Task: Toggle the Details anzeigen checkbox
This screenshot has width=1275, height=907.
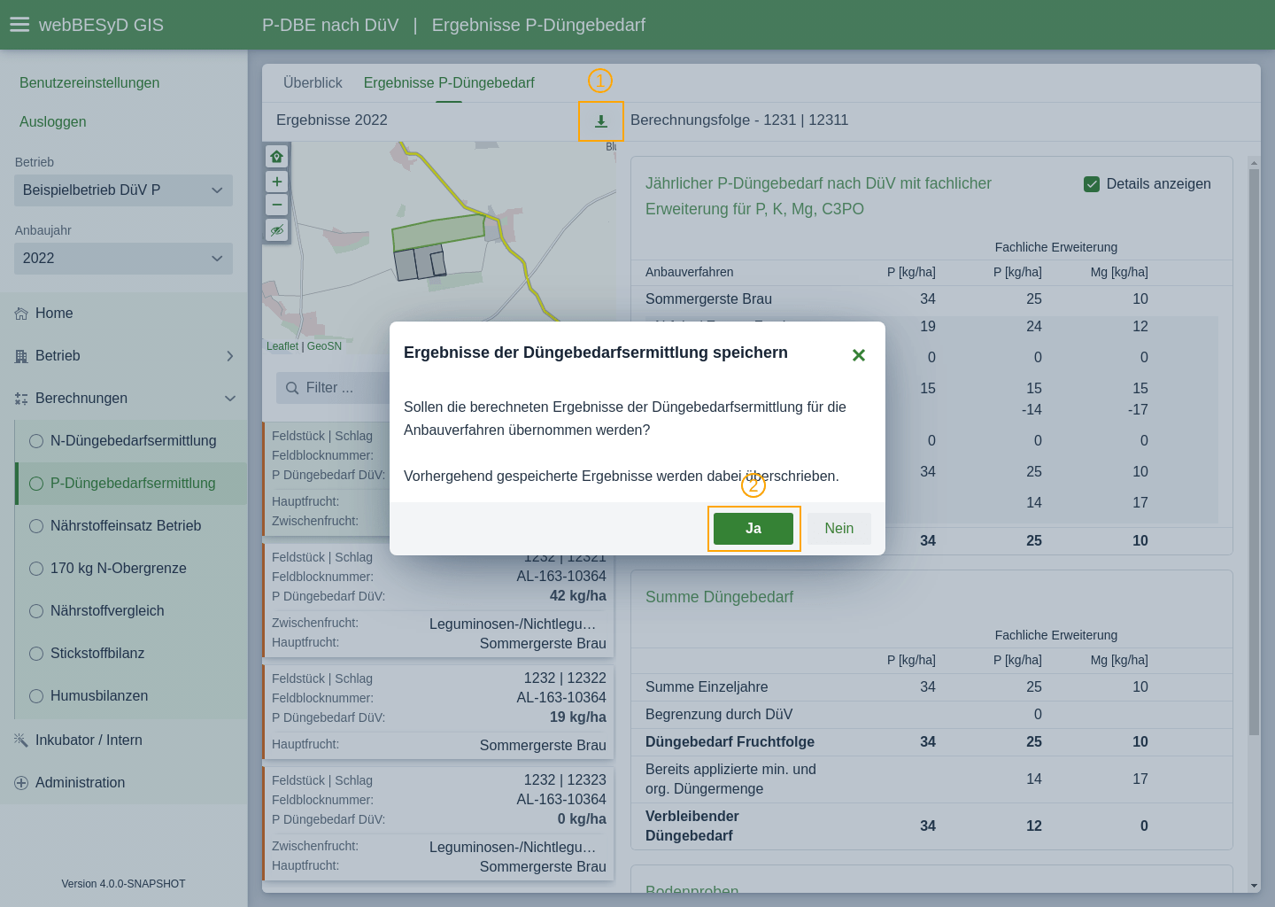Action: point(1092,184)
